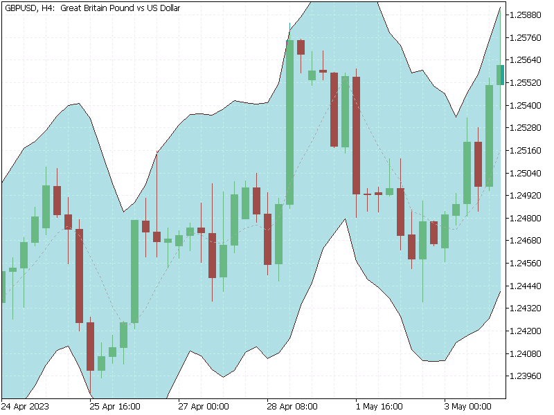Click the 1.25880 price label
The image size is (554, 415).
526,15
